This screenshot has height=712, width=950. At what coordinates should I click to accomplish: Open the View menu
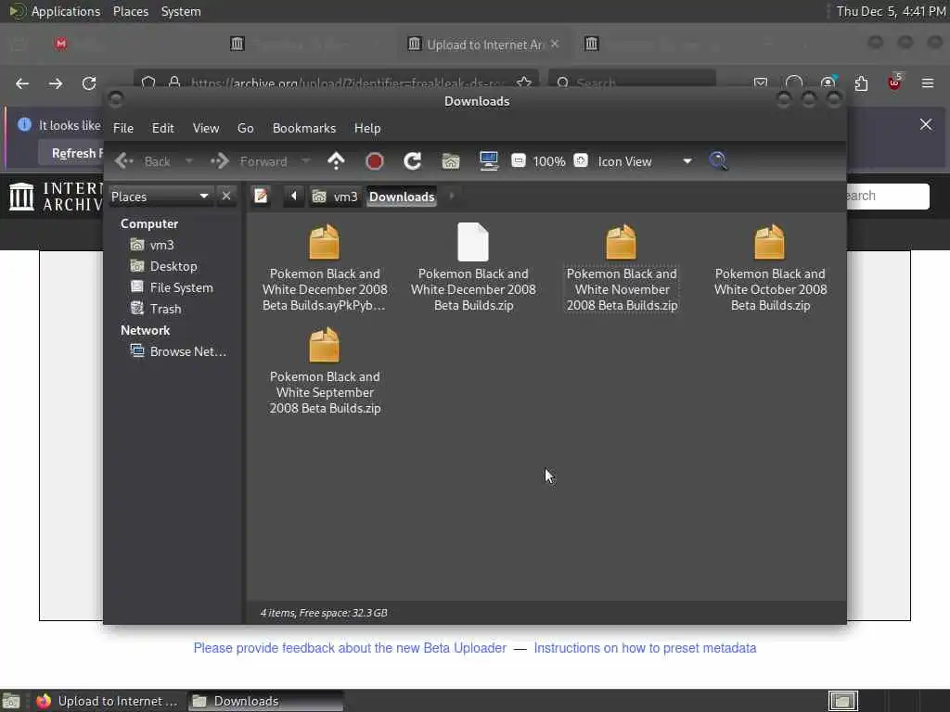[205, 128]
